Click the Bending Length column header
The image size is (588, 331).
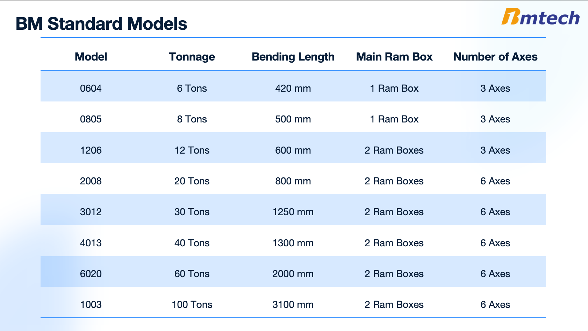tap(293, 57)
